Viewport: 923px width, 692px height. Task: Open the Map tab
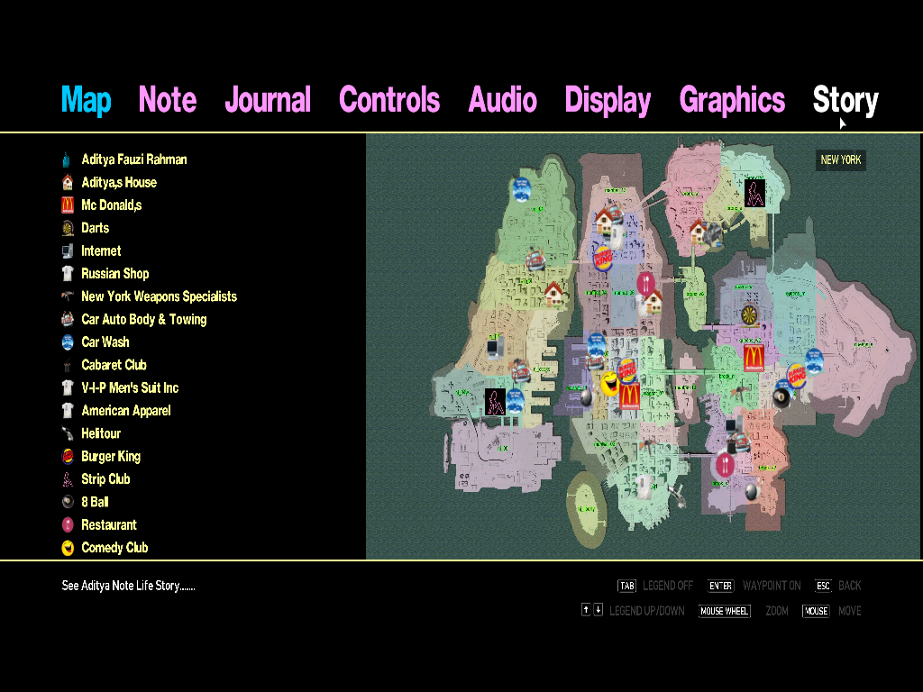pos(86,99)
